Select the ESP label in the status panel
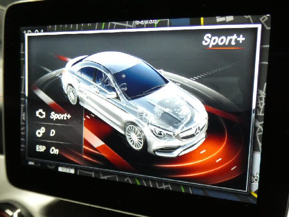 41,148
